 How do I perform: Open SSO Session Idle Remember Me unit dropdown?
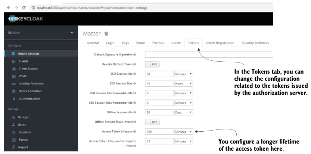pos(183,93)
